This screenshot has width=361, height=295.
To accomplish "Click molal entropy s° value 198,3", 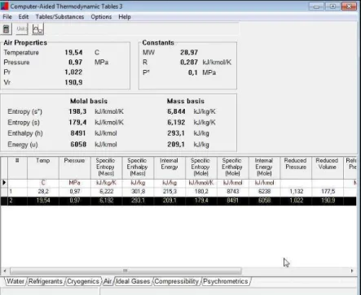I will coord(77,111).
